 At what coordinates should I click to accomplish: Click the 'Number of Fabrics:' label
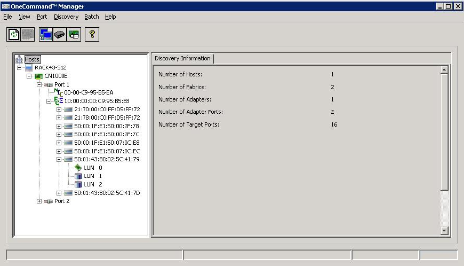[182, 87]
